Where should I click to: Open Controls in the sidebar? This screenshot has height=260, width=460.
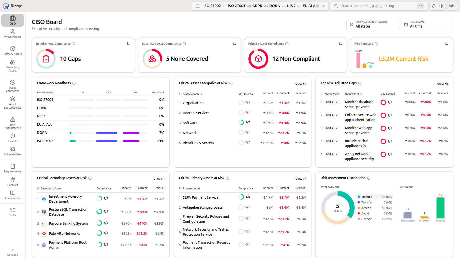pos(12,182)
